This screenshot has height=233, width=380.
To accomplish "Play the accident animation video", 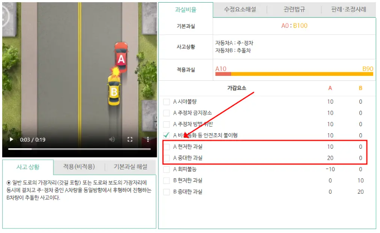I will [11, 139].
